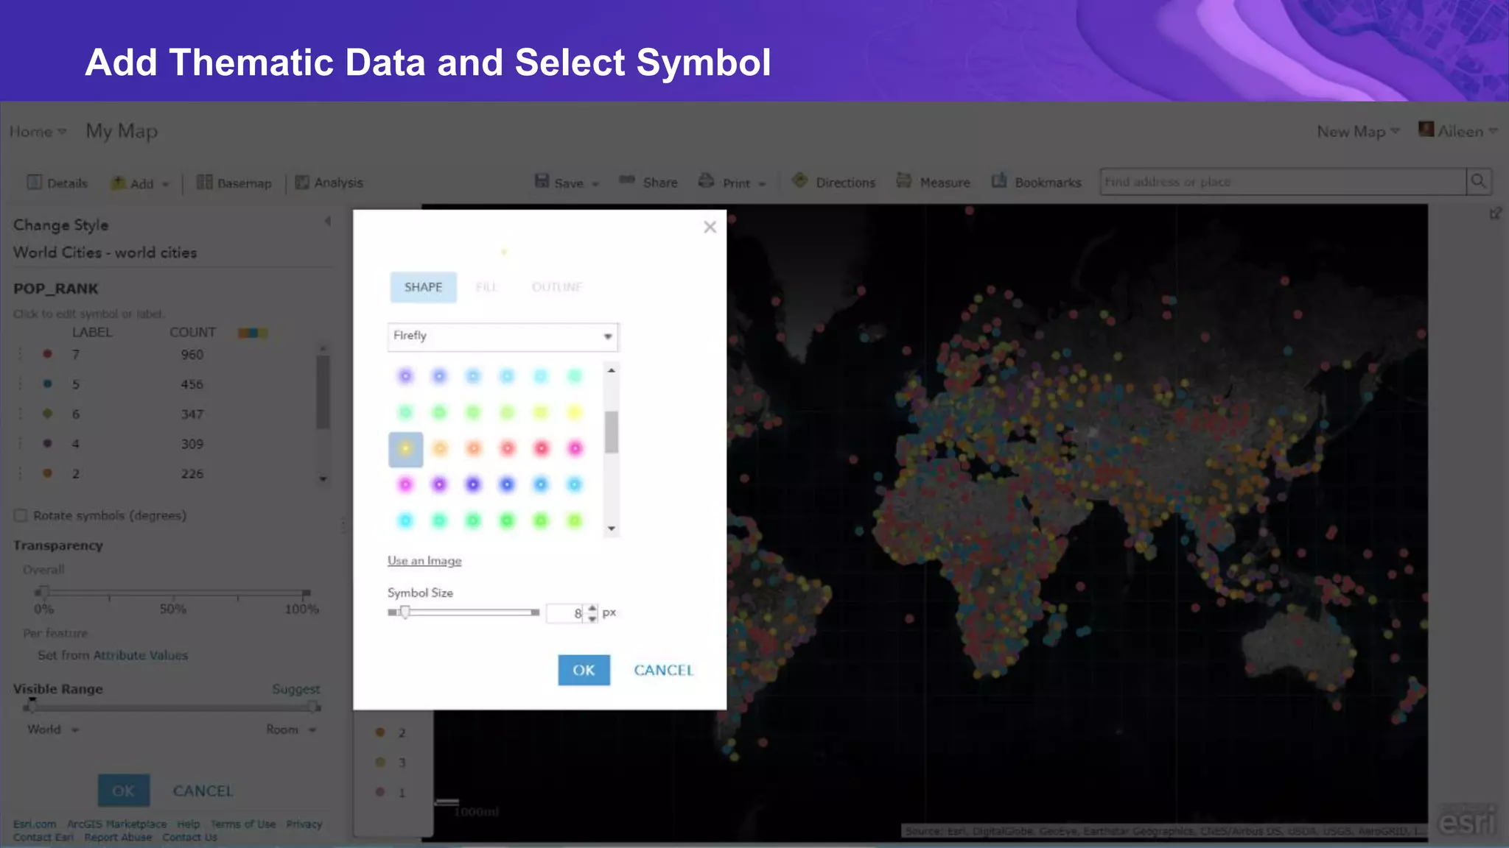The height and width of the screenshot is (848, 1509).
Task: Pick the purple firefly symbol in first row
Action: (405, 376)
